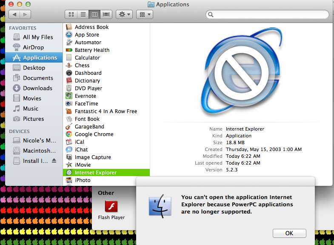Eject the Install disk volume
Screen dimensions: 334x245
pos(54,161)
